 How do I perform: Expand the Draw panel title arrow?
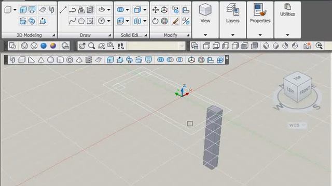point(109,36)
